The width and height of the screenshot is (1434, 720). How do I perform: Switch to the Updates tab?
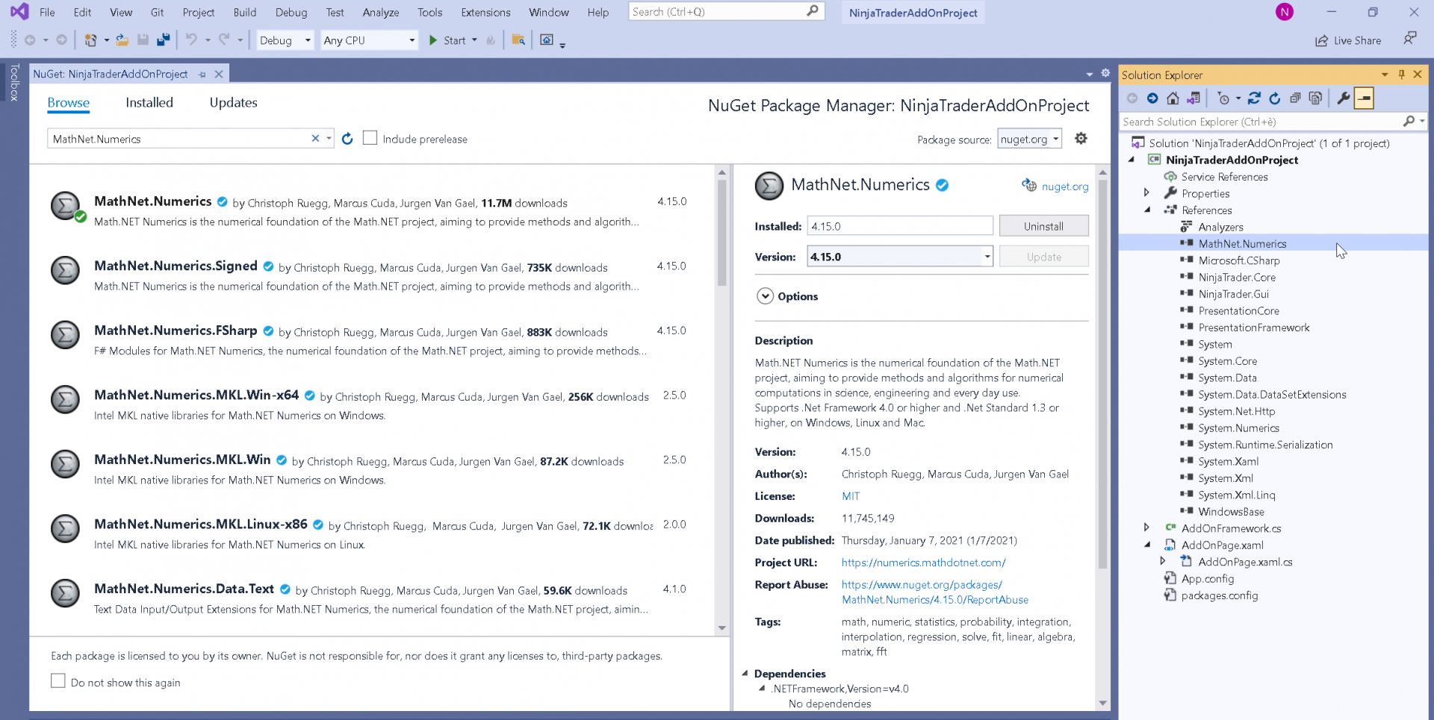pyautogui.click(x=233, y=102)
